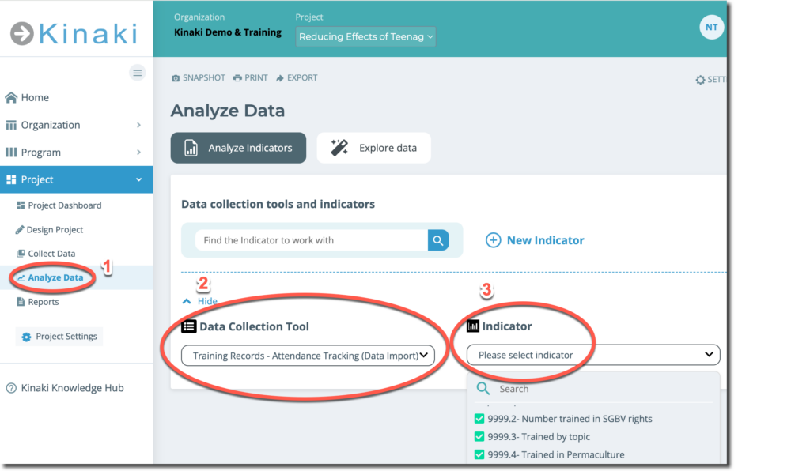Open the Please select indicator dropdown
810x471 pixels.
tap(593, 355)
